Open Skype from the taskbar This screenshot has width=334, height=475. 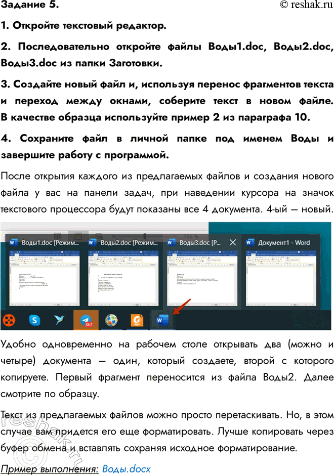34,320
